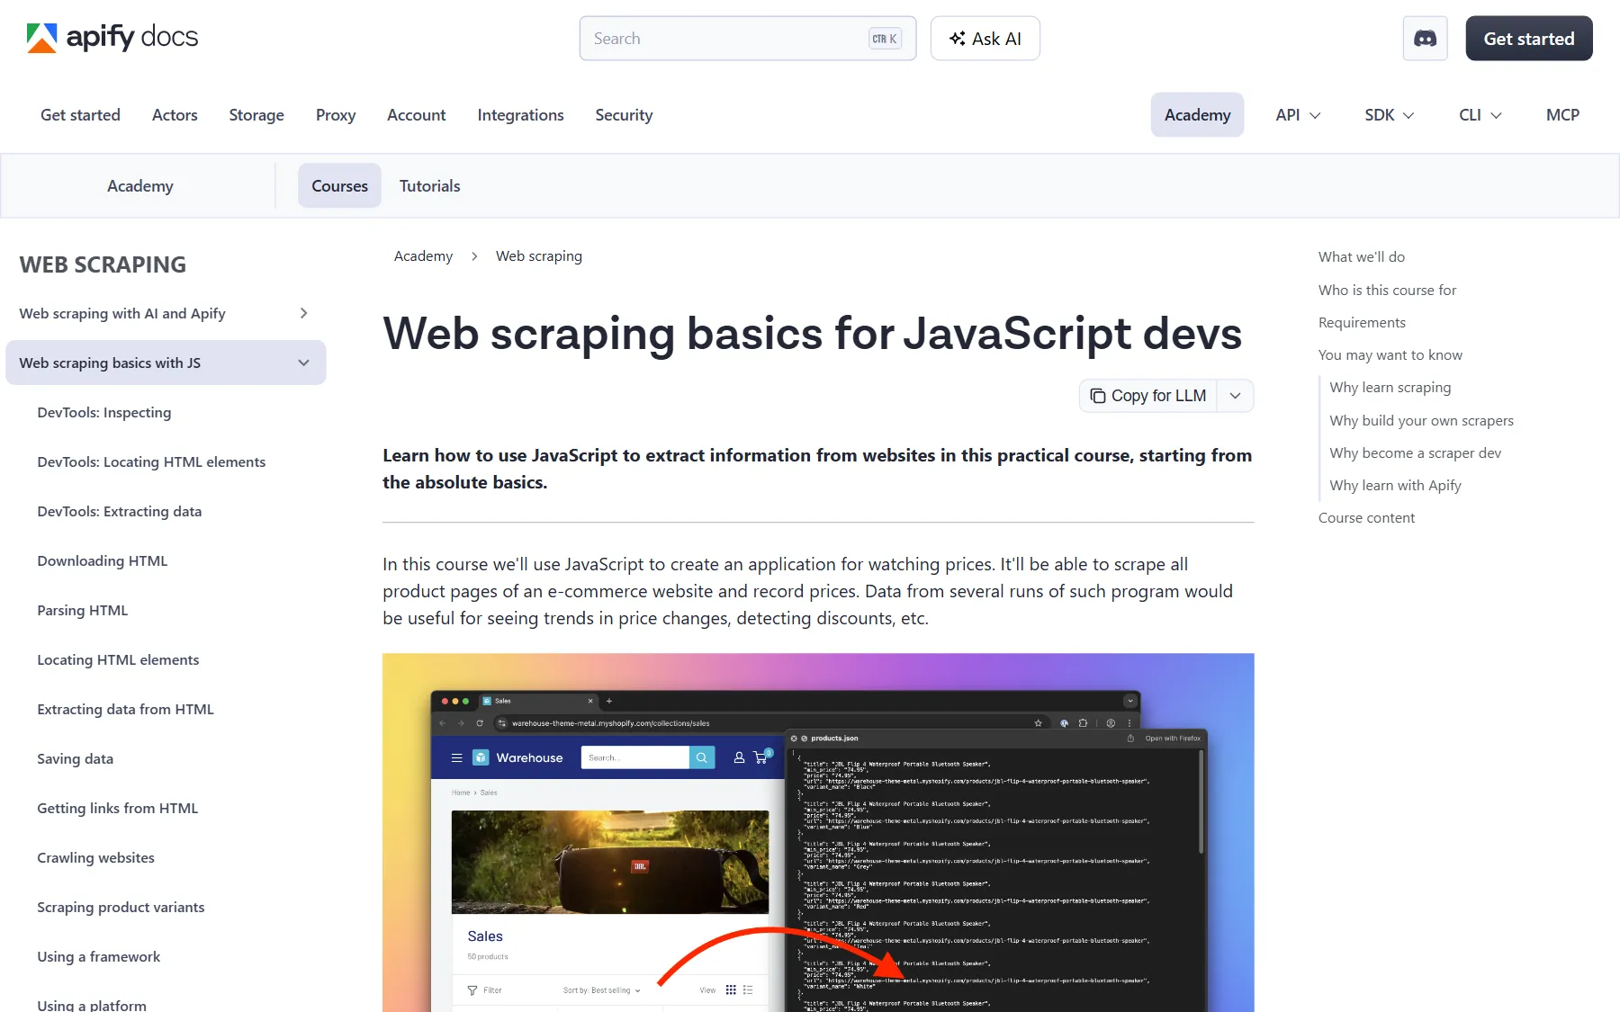The image size is (1620, 1012).
Task: Open the Actors navigation item
Action: (175, 115)
